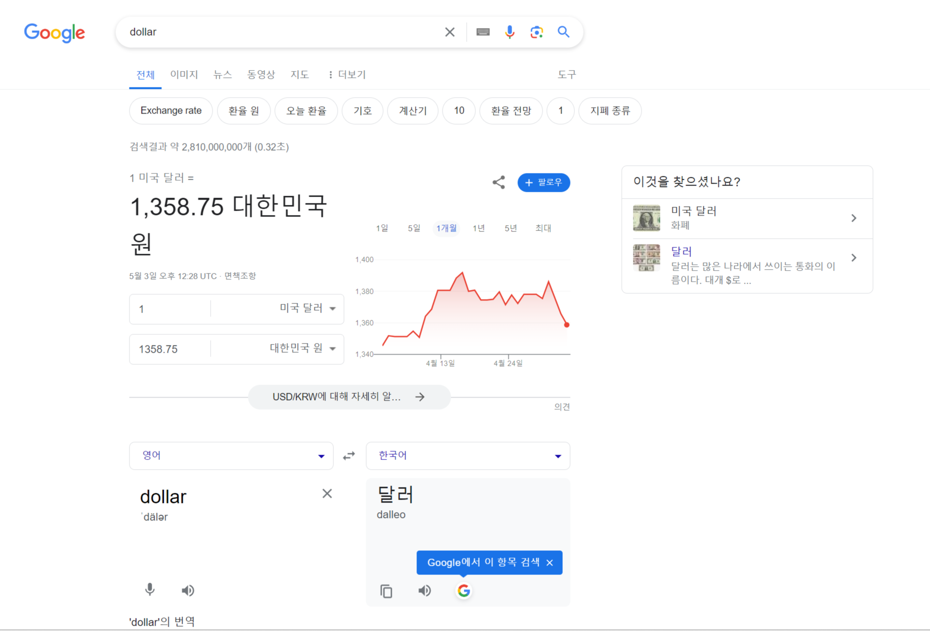Image resolution: width=930 pixels, height=631 pixels.
Task: Select the 환율 전망 chip
Action: 511,111
